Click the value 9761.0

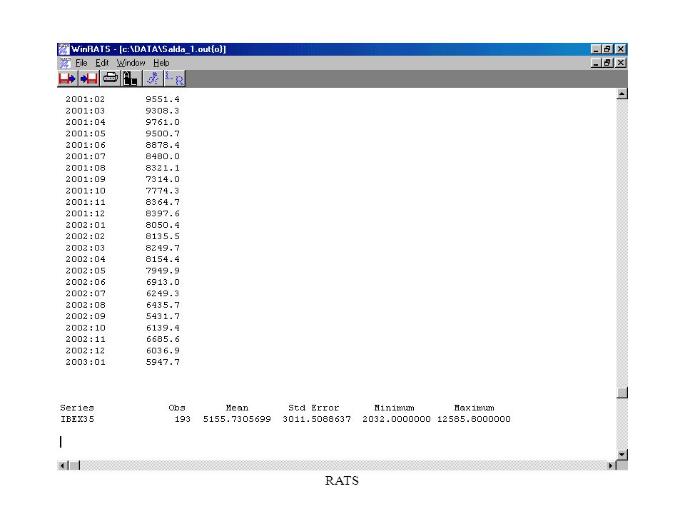pos(163,122)
